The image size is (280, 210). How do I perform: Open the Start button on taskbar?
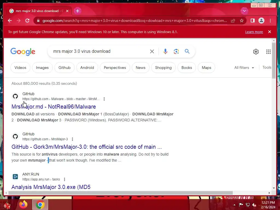click(7, 205)
